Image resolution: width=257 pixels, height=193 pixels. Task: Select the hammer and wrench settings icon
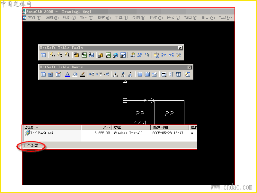[179, 55]
